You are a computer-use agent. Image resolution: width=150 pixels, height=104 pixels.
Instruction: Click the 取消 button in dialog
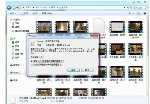coord(87,70)
